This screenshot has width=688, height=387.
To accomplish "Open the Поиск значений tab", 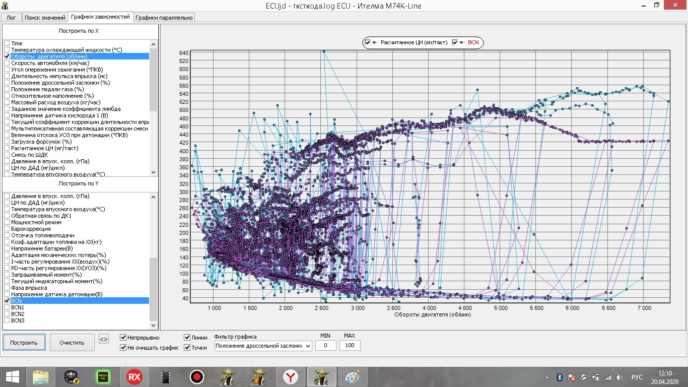I will (x=44, y=18).
